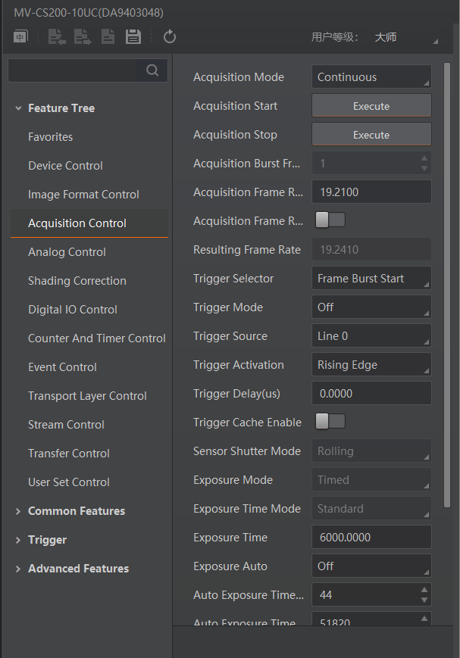Click the Sensor Shutter Mode label
Screen dimensions: 460x658
247,451
